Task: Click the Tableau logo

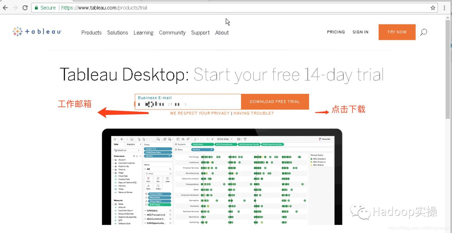Action: pos(37,31)
